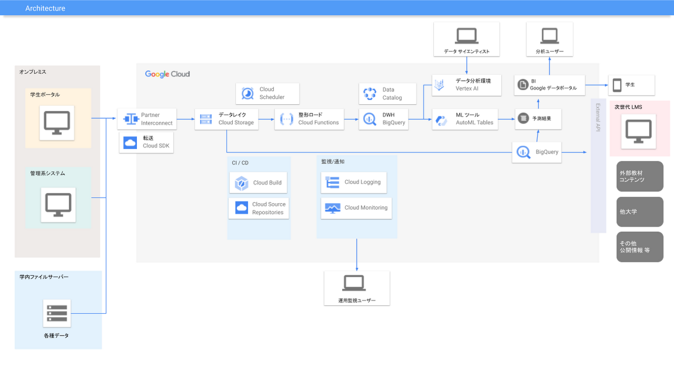Click the データ サイエンティスト laptop icon
Screen dimensions: 674x379
point(467,35)
